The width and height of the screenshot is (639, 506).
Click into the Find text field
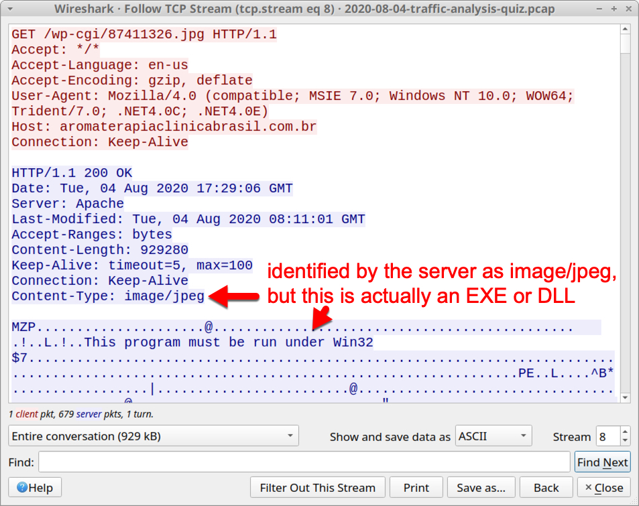304,462
